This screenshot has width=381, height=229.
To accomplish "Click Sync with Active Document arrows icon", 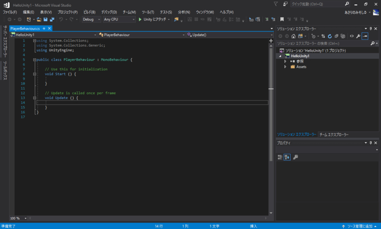I will 323,36.
